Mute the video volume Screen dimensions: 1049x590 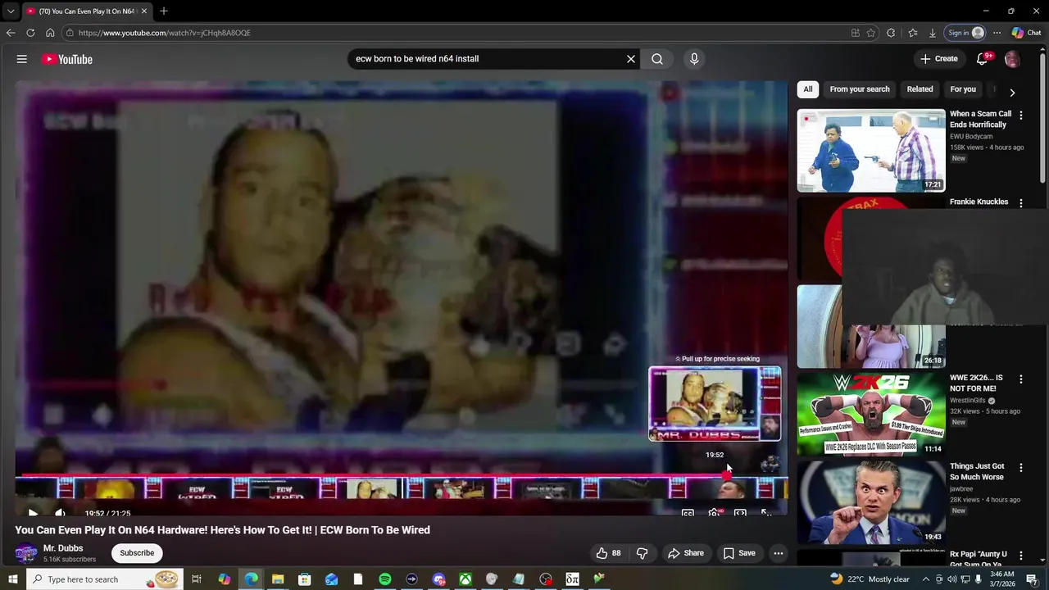[x=60, y=513]
